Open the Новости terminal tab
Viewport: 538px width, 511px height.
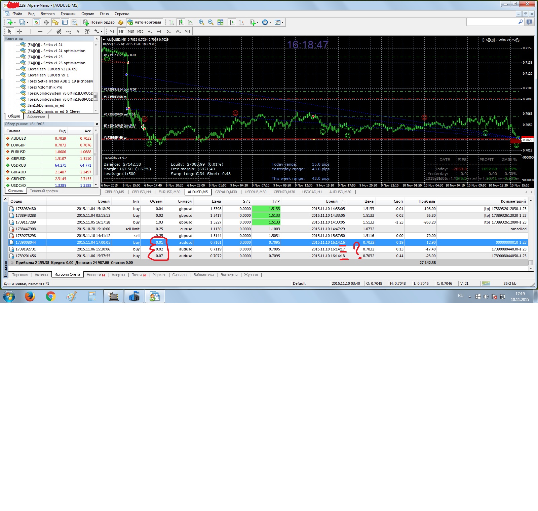pyautogui.click(x=96, y=275)
